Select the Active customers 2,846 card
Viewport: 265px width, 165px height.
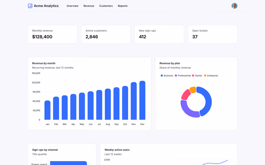coord(106,34)
